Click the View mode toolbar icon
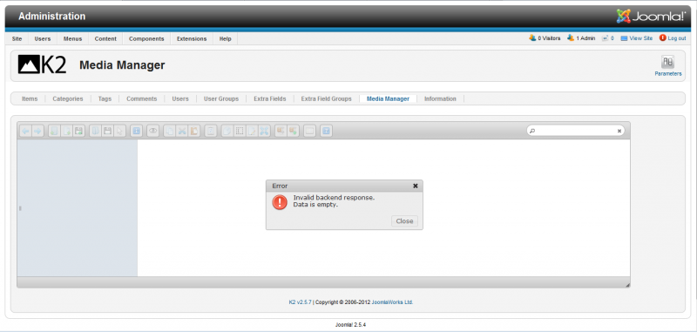697x332 pixels. (x=310, y=131)
